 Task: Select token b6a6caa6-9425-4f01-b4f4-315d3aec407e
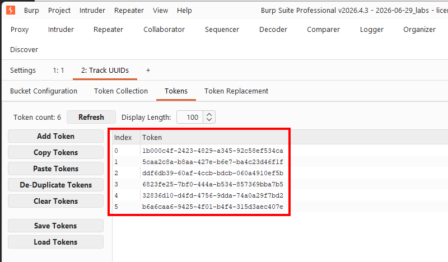pyautogui.click(x=213, y=207)
